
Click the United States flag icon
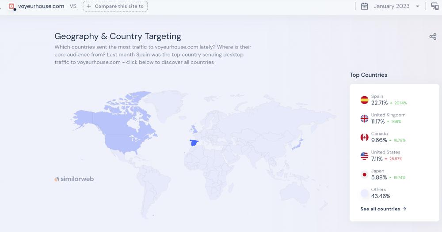364,156
